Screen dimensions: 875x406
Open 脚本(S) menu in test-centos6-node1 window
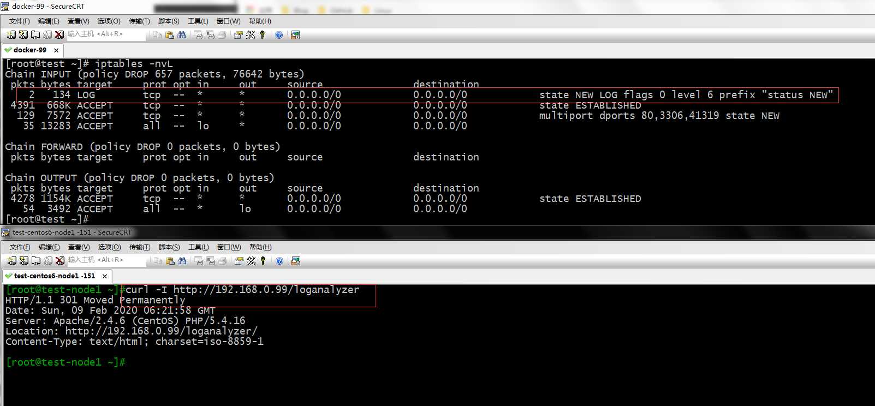169,247
